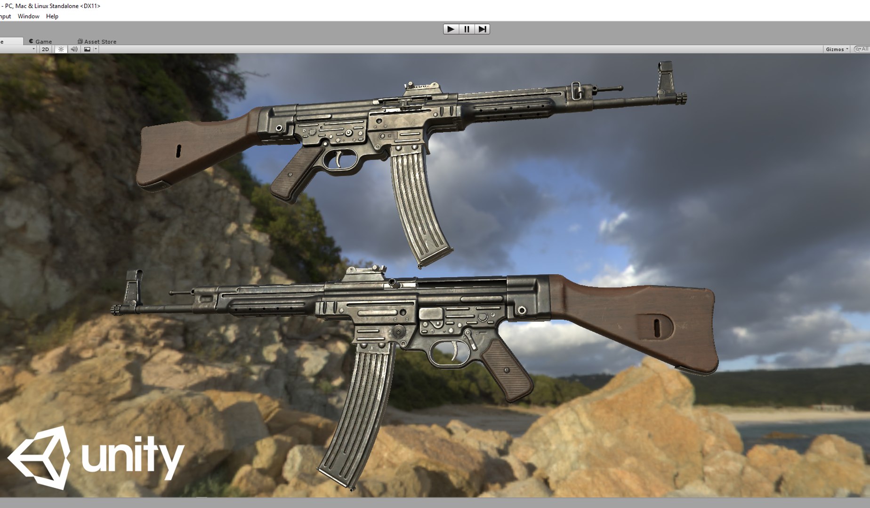Toggle 2D scene view mode
This screenshot has height=508, width=870.
pyautogui.click(x=45, y=49)
